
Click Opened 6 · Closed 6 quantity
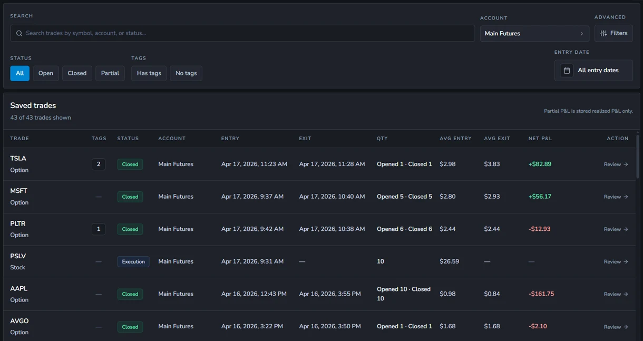point(404,229)
